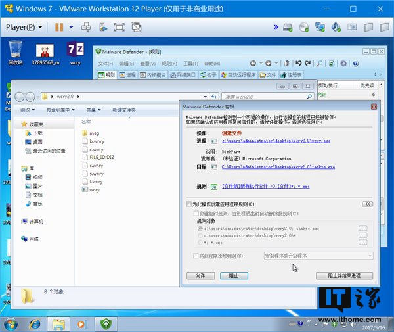The height and width of the screenshot is (332, 394).
Task: Expand the install or upgrade program combo box
Action: [318, 256]
